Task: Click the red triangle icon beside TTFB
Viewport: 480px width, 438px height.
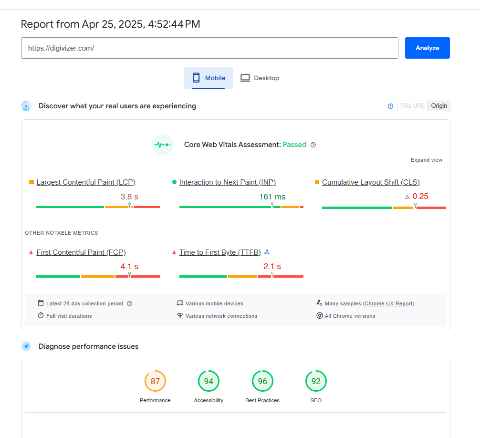Action: coord(174,252)
